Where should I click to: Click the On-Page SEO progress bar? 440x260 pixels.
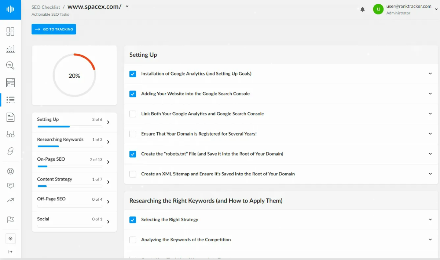pyautogui.click(x=70, y=166)
